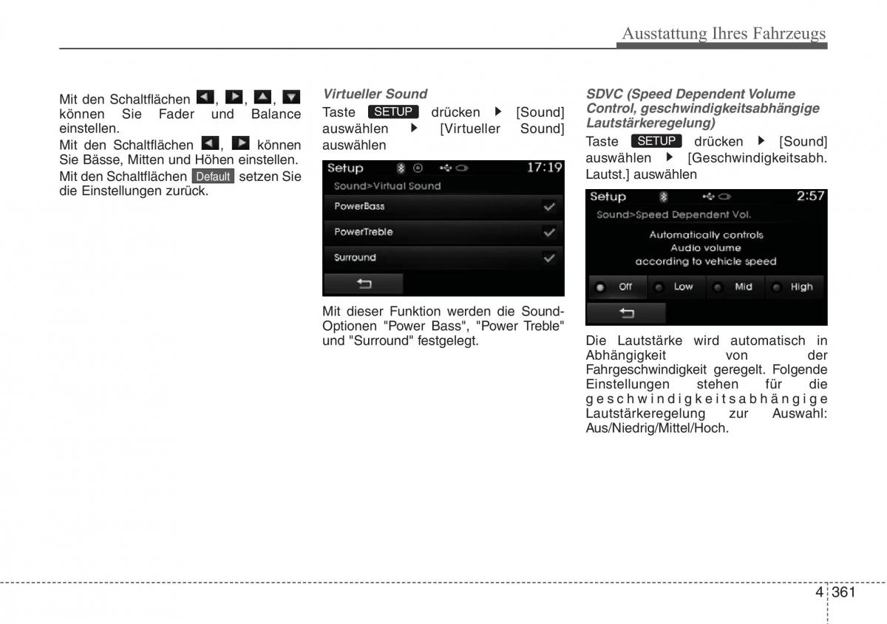
Task: Click the 2:57 clock display
Action: 811,196
